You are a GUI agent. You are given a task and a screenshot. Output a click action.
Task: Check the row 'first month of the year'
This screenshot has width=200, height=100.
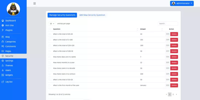pos(49,85)
